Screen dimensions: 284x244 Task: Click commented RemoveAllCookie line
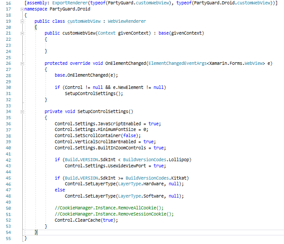pyautogui.click(x=109, y=208)
